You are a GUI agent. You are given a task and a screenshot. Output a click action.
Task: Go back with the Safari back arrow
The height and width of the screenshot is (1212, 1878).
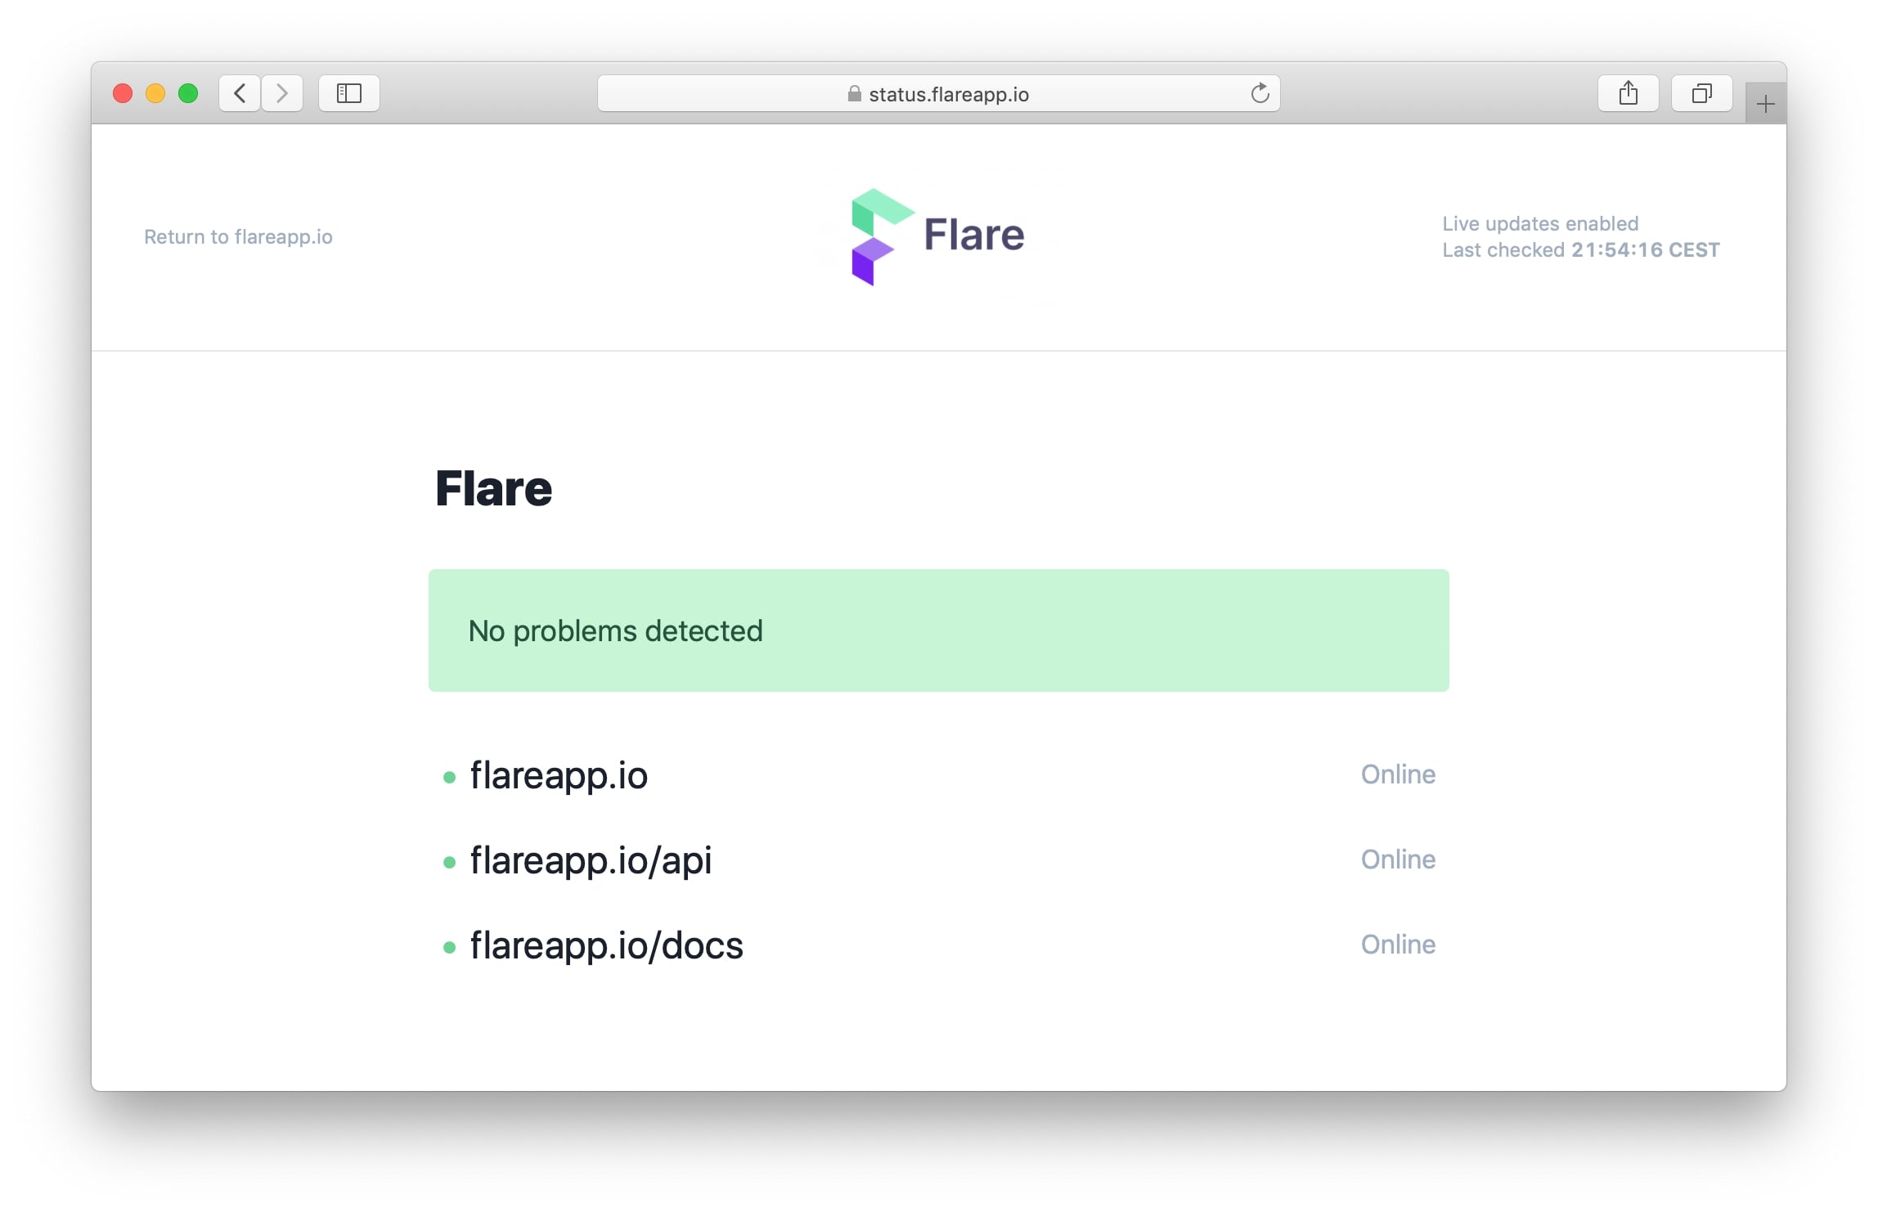(x=240, y=93)
